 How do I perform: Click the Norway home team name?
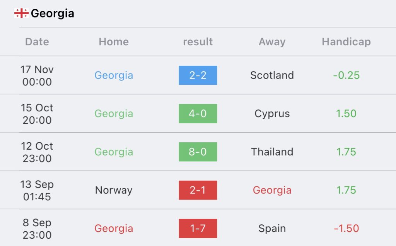click(114, 190)
